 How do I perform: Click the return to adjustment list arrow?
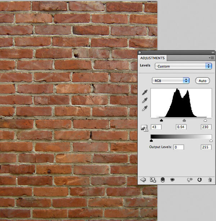pyautogui.click(x=143, y=180)
